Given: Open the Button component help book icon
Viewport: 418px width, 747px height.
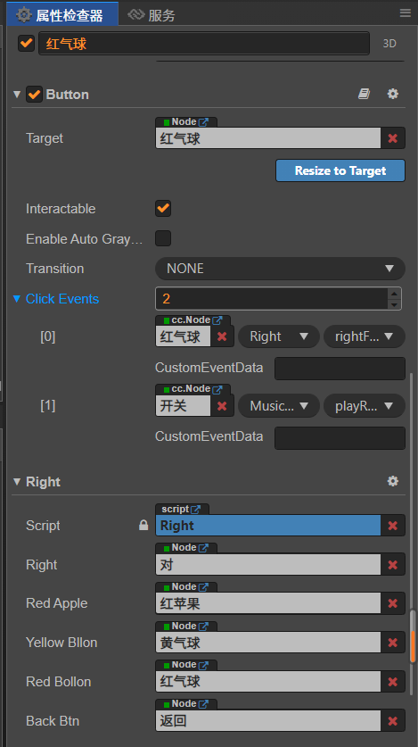Looking at the screenshot, I should click(x=364, y=94).
